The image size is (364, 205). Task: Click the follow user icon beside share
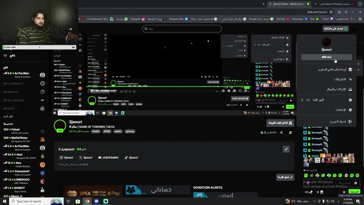point(290,132)
